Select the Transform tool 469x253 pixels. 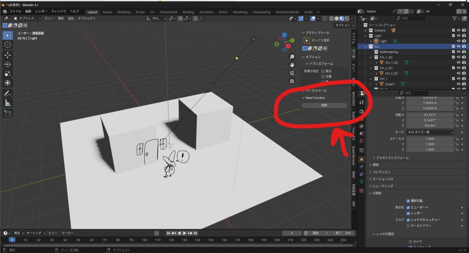7,83
